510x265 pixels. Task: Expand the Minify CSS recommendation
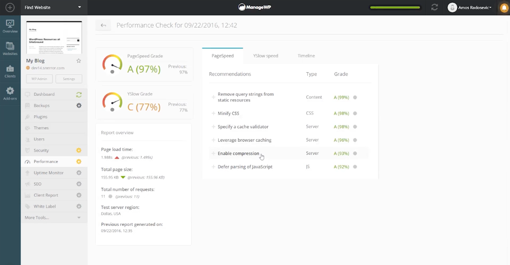pyautogui.click(x=228, y=113)
